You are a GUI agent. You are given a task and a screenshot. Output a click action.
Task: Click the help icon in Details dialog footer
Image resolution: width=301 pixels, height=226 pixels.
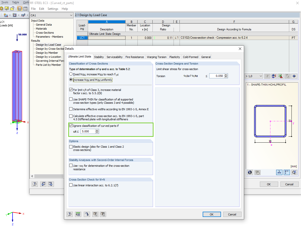69,214
